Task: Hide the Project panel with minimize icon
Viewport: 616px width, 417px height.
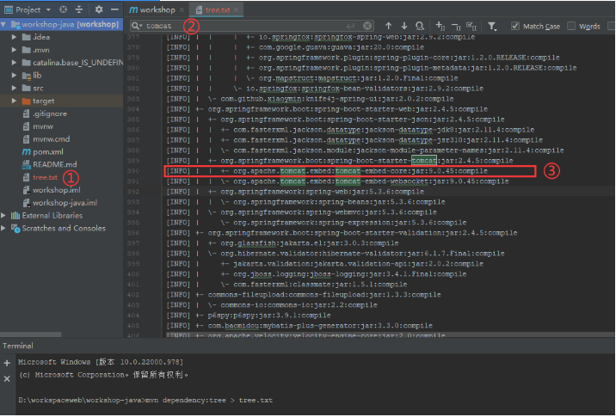Action: click(x=114, y=9)
